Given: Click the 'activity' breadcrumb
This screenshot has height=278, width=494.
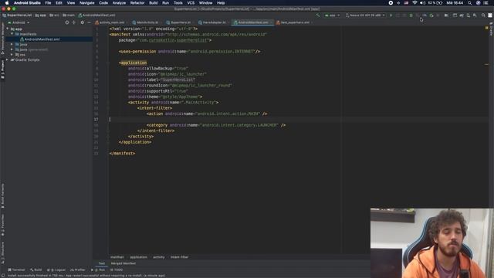Looking at the screenshot, I should tap(159, 257).
